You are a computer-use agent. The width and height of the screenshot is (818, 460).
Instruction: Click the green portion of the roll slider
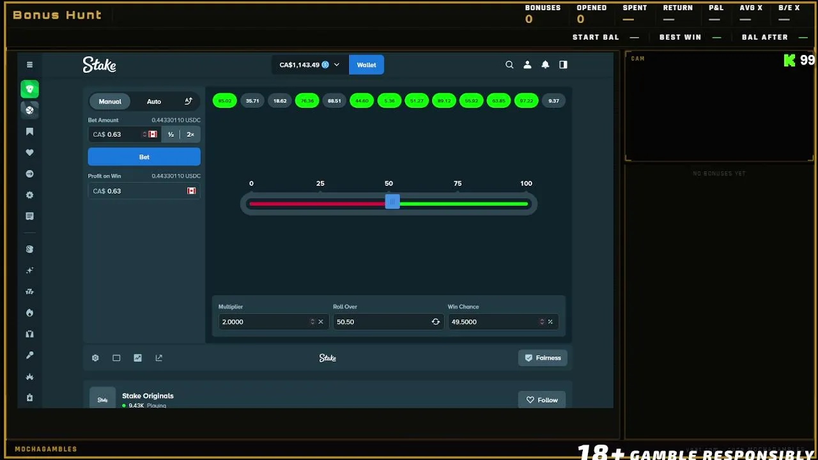464,204
